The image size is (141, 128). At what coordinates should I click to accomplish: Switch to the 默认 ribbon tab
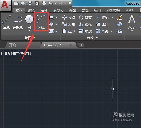pyautogui.click(x=19, y=10)
